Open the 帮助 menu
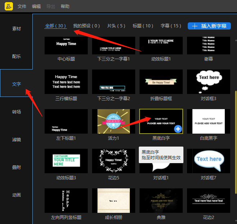The image size is (237, 224). tap(65, 6)
